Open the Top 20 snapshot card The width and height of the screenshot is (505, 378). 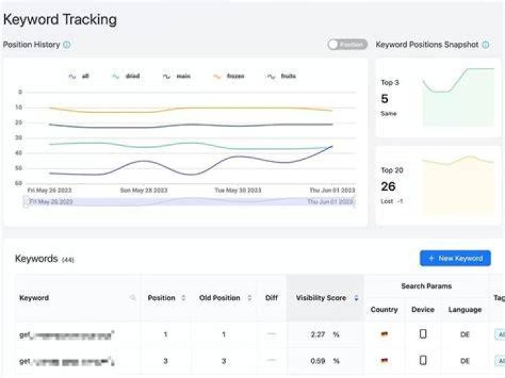coord(438,186)
